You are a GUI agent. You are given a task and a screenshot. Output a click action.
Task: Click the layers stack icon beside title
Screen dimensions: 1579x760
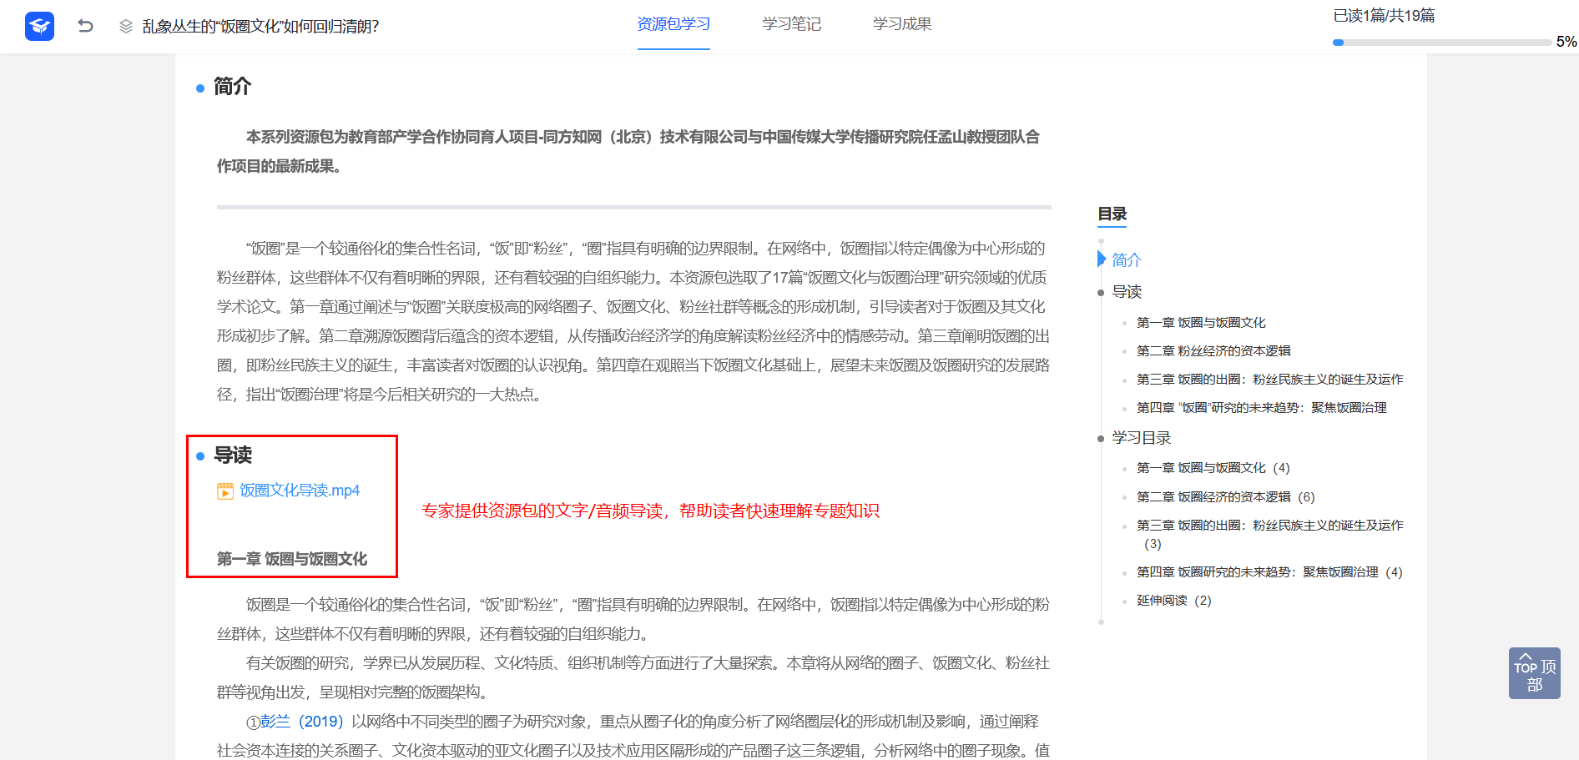click(126, 27)
